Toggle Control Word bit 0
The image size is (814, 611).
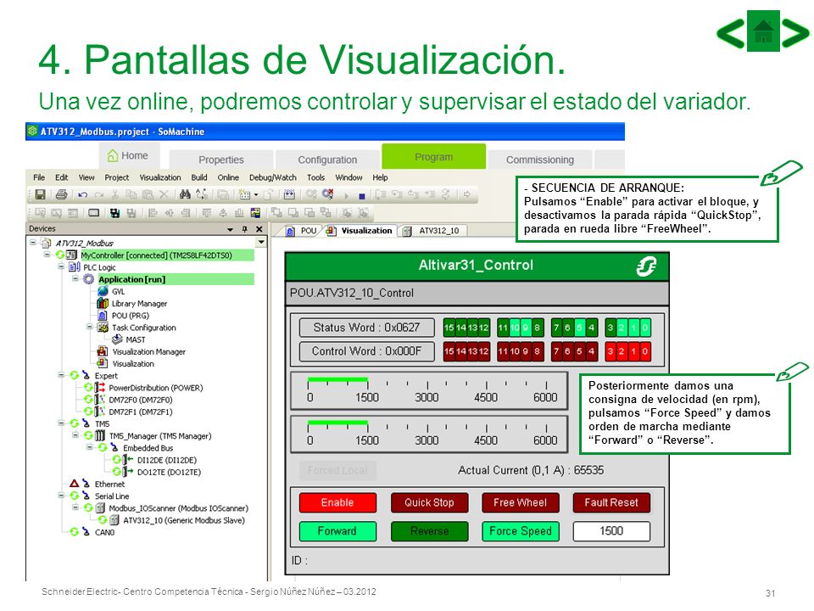click(x=644, y=351)
